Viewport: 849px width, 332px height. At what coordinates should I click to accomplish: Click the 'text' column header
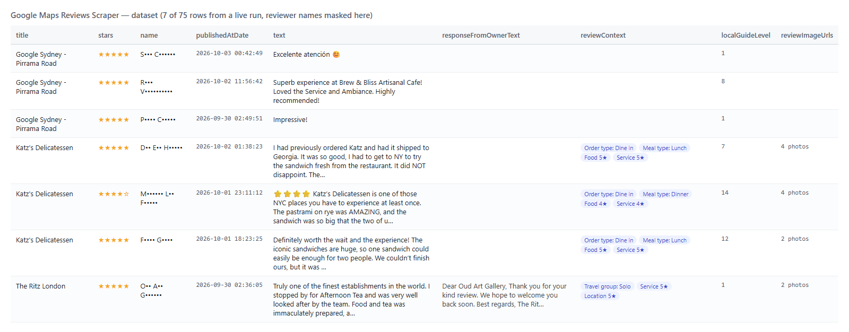279,36
